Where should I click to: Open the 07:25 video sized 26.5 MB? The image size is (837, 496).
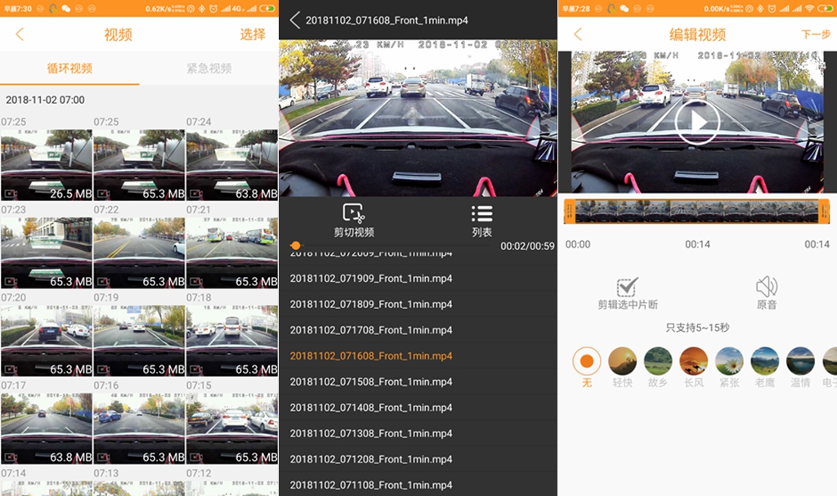coord(47,165)
